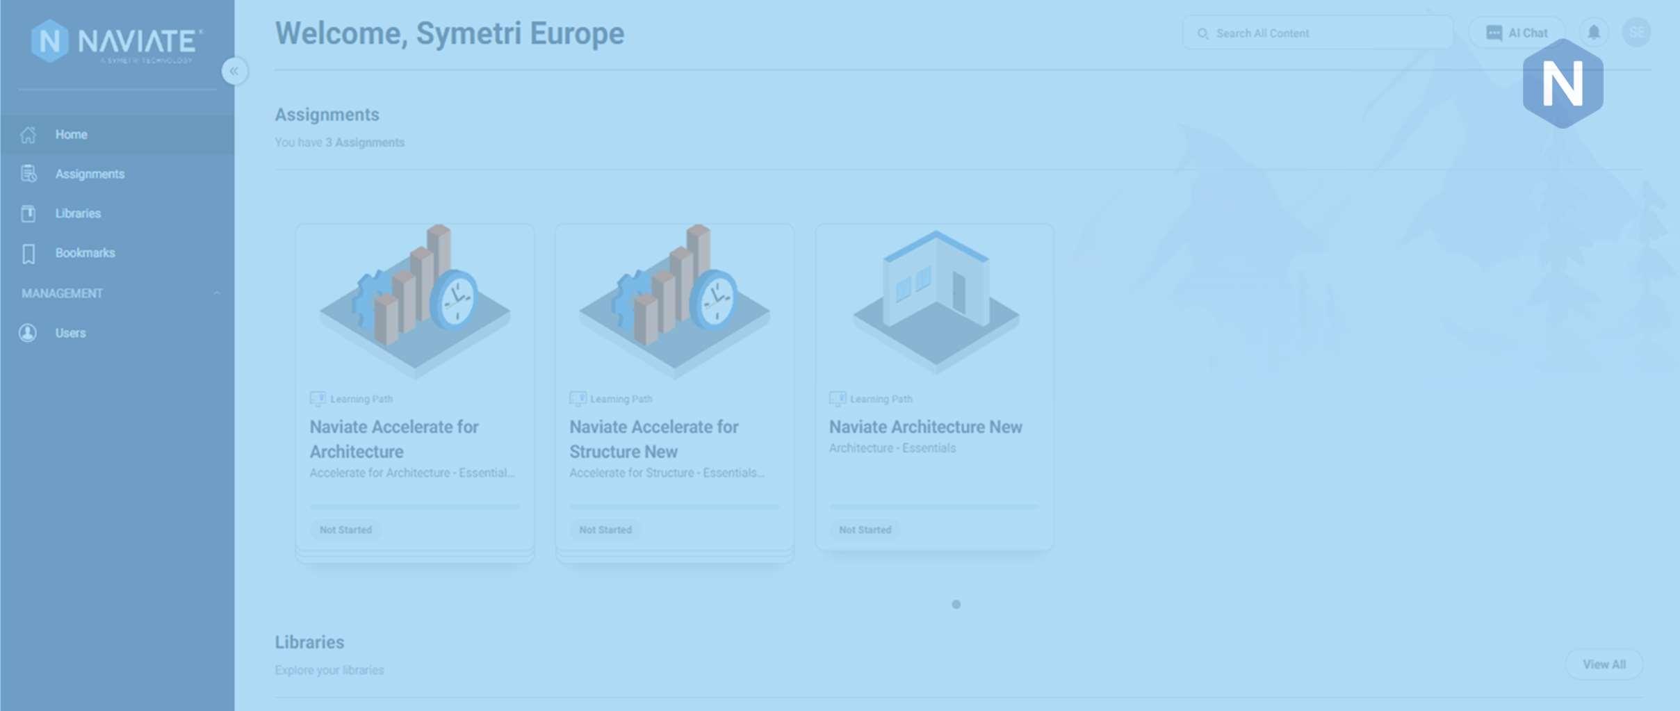The width and height of the screenshot is (1680, 711).
Task: Open the Libraries sidebar icon
Action: coord(28,213)
